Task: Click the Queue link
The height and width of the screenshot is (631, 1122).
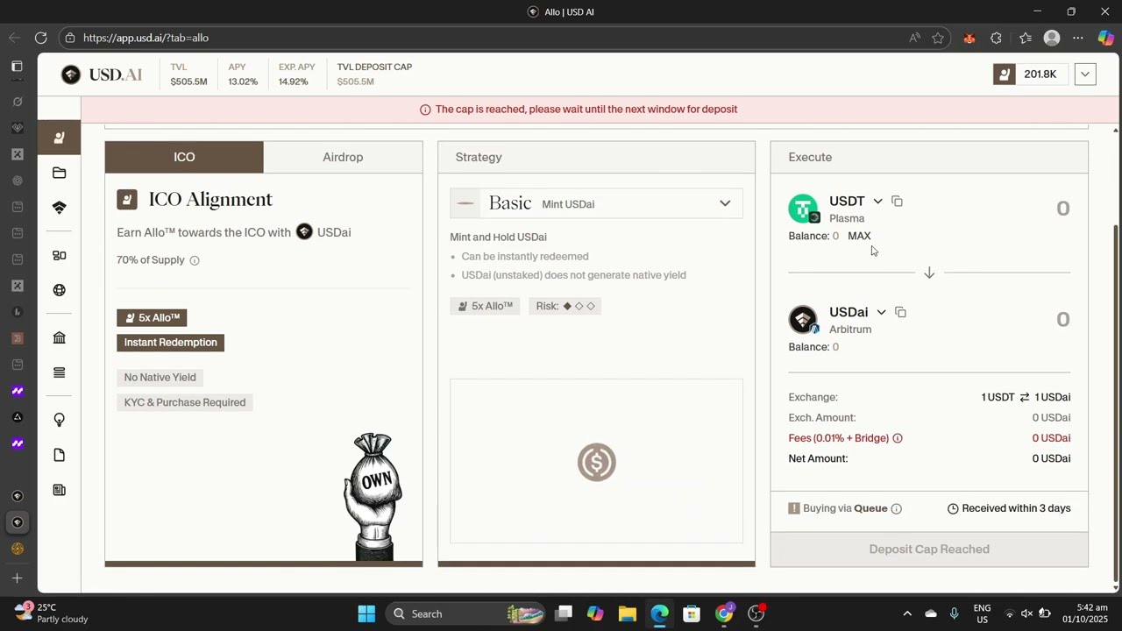Action: 870,508
